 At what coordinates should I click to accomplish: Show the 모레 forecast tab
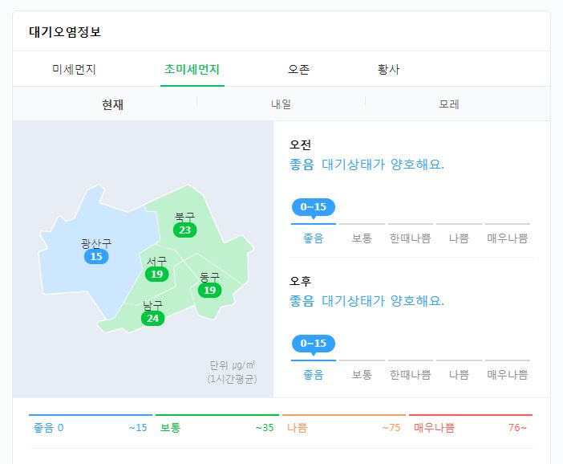(449, 104)
